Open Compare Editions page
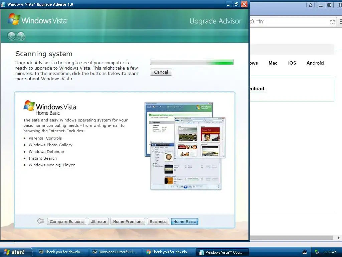Screen dimensions: 342x257 [x=66, y=222]
